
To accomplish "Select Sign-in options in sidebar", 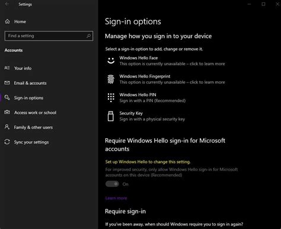I will click(28, 98).
